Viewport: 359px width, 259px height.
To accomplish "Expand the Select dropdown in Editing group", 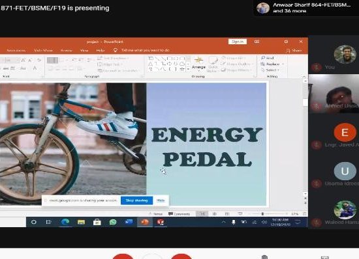I will pyautogui.click(x=271, y=70).
